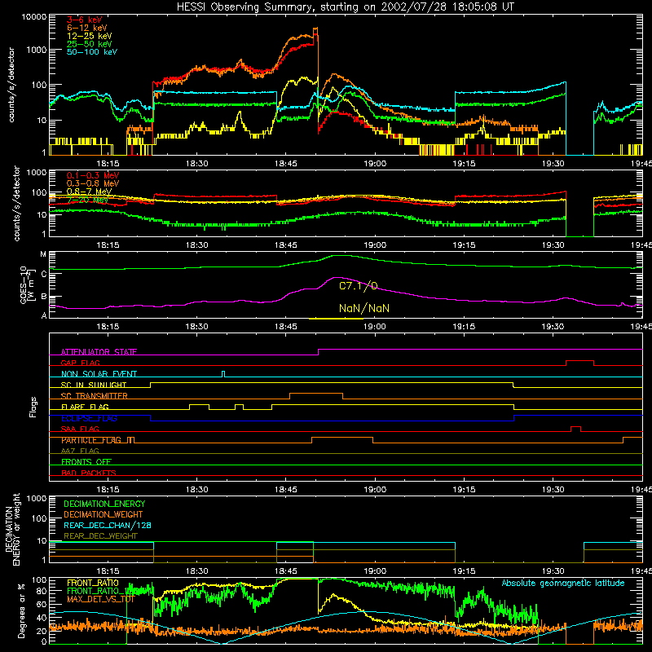
Task: Select the DECIMATION ENERGY or weight axis label
Action: 12,529
